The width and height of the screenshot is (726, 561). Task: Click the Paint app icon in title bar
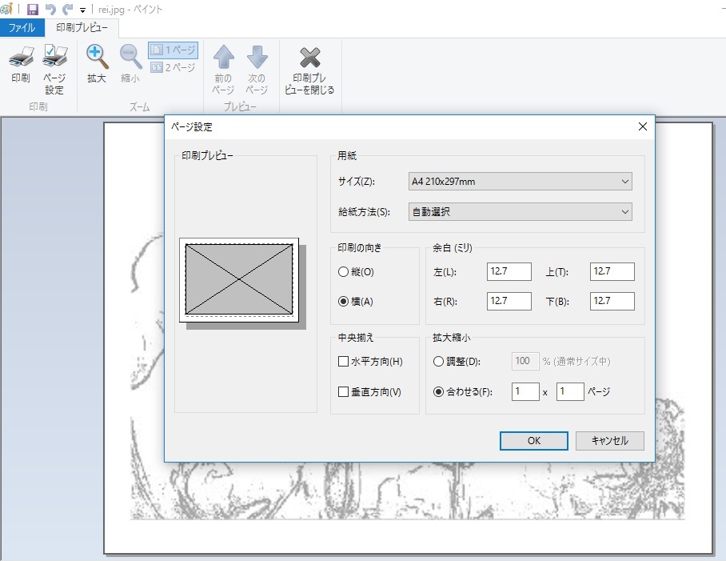(6, 9)
